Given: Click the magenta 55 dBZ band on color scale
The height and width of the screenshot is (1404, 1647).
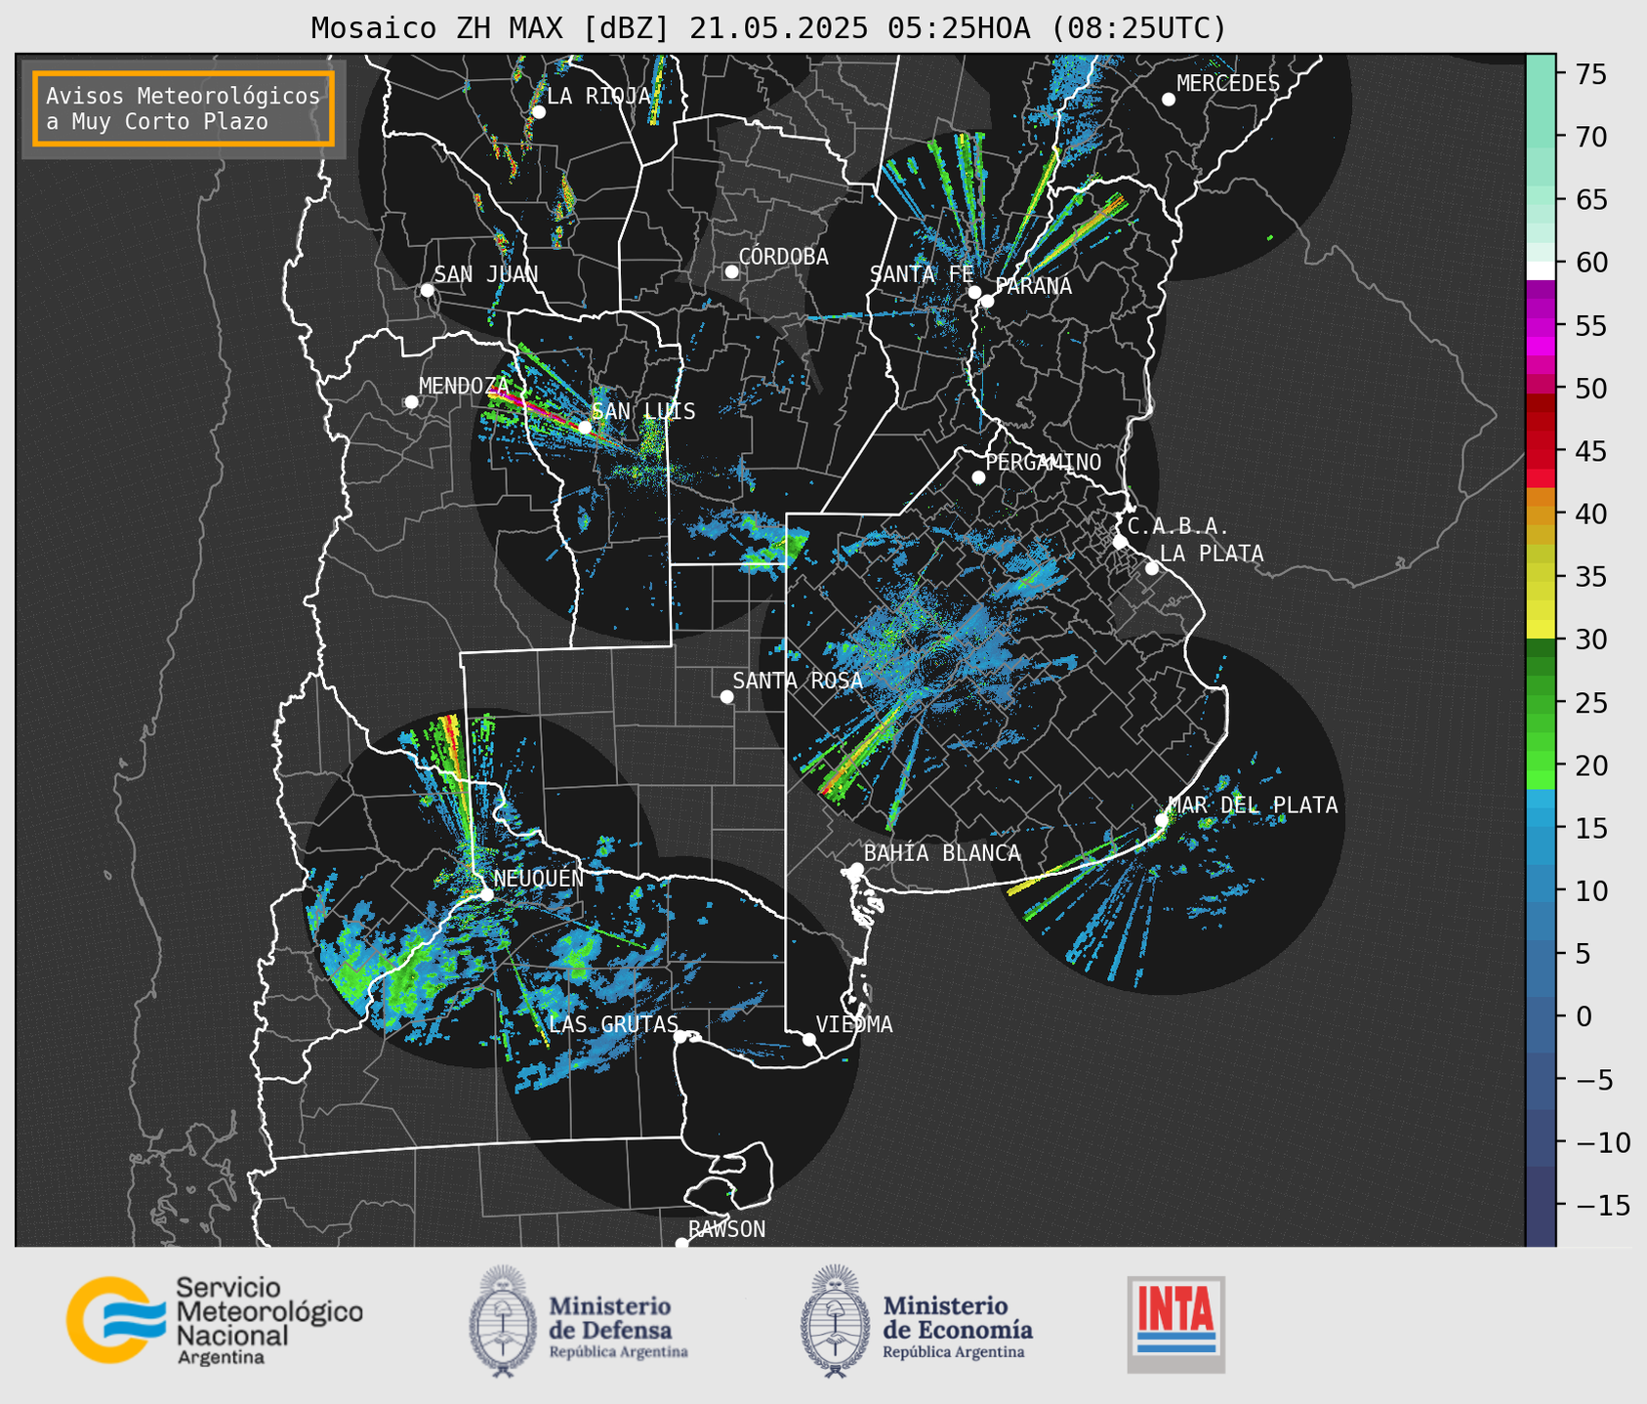Looking at the screenshot, I should 1541,326.
